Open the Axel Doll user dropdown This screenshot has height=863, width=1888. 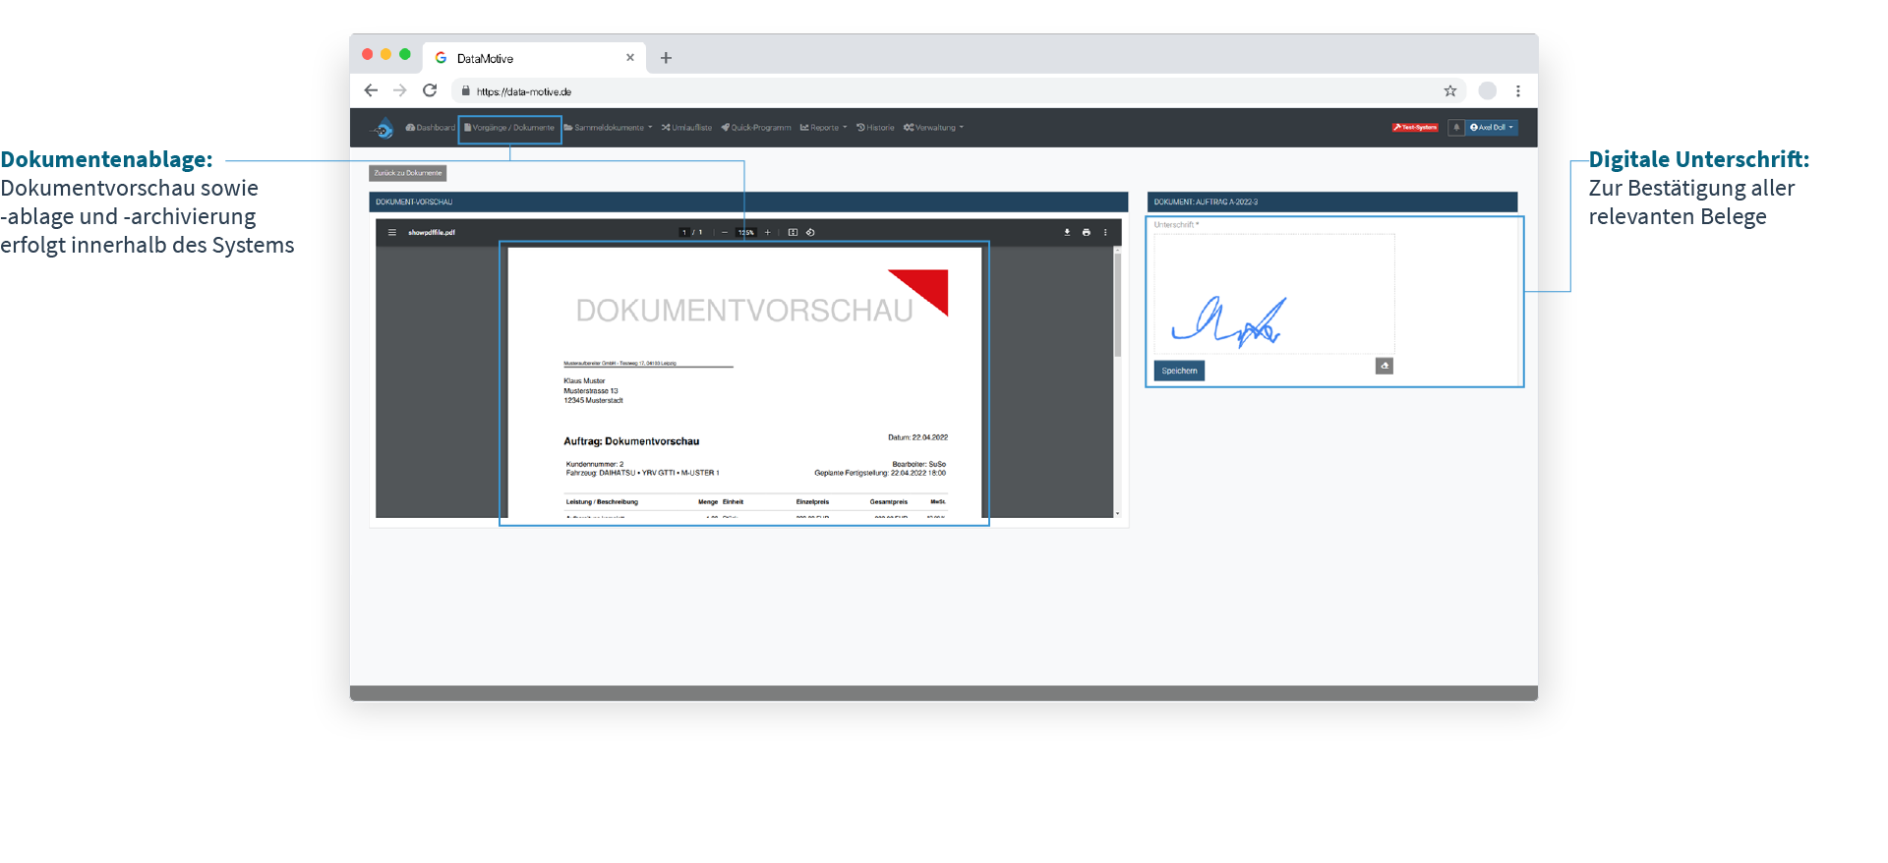[x=1492, y=128]
